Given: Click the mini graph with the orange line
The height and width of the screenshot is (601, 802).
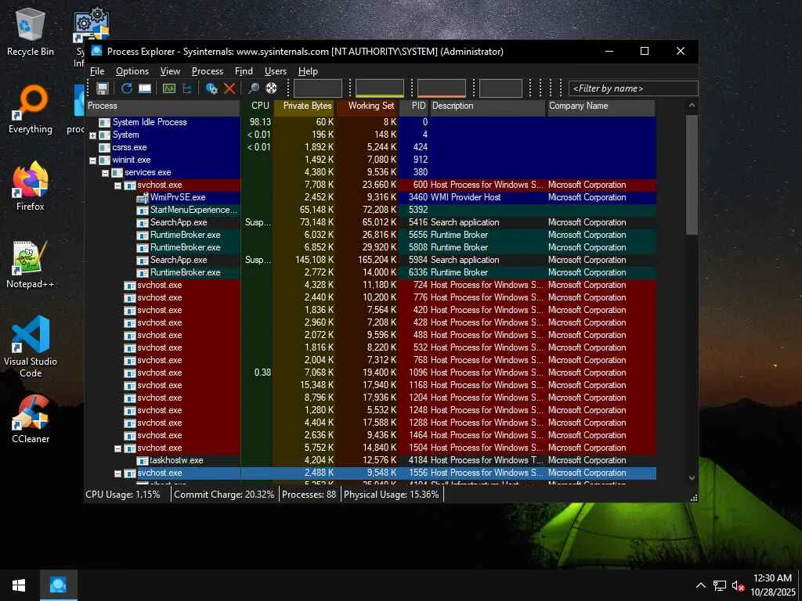Looking at the screenshot, I should click(x=442, y=88).
